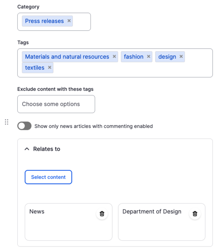Remove the design tag
Image resolution: width=222 pixels, height=252 pixels.
coord(181,56)
